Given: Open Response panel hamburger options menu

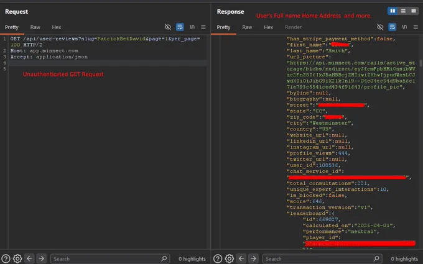Looking at the screenshot, I should click(x=416, y=27).
